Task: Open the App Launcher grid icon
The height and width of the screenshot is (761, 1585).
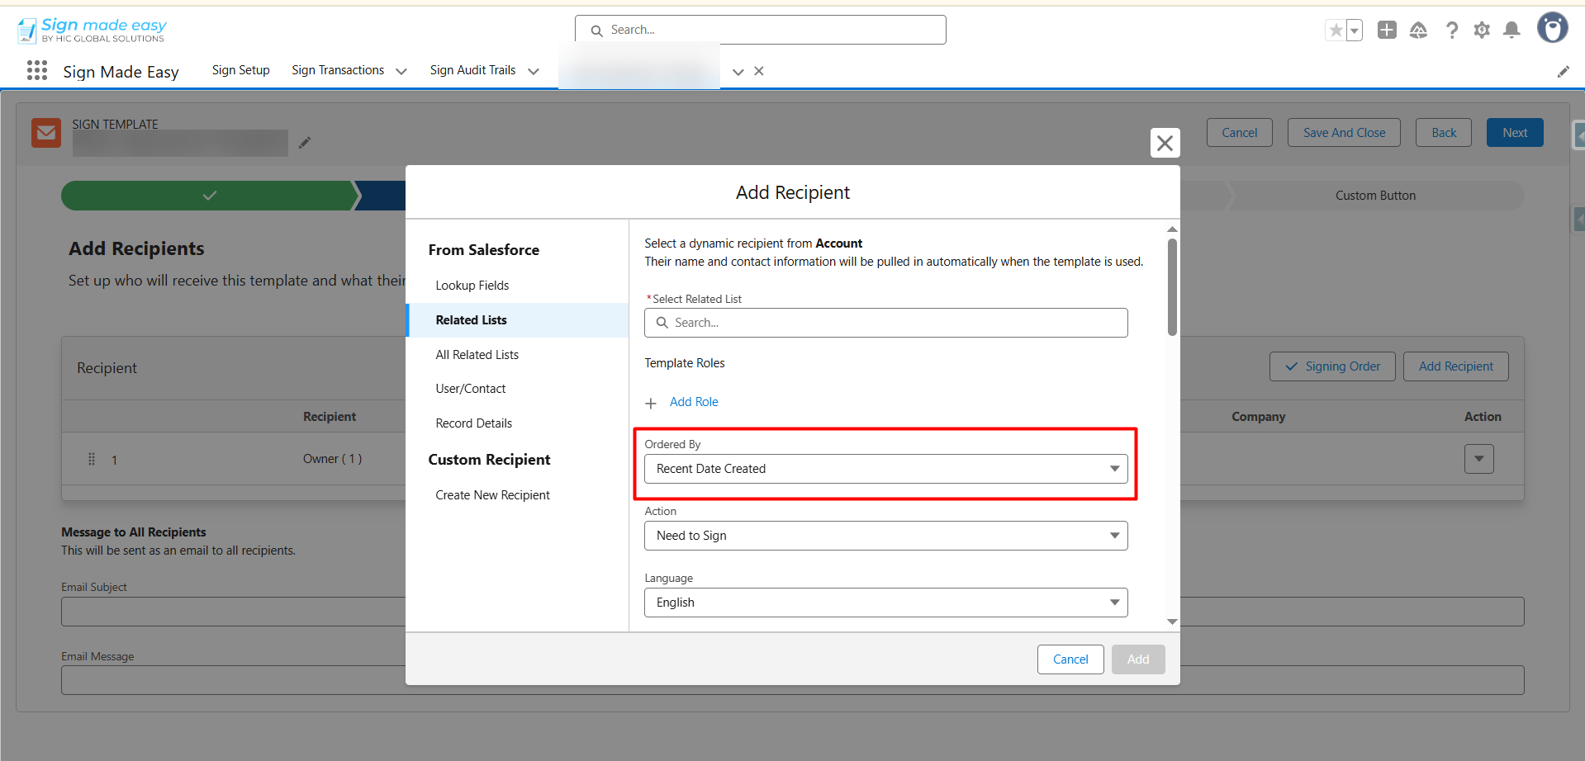Action: pyautogui.click(x=37, y=71)
